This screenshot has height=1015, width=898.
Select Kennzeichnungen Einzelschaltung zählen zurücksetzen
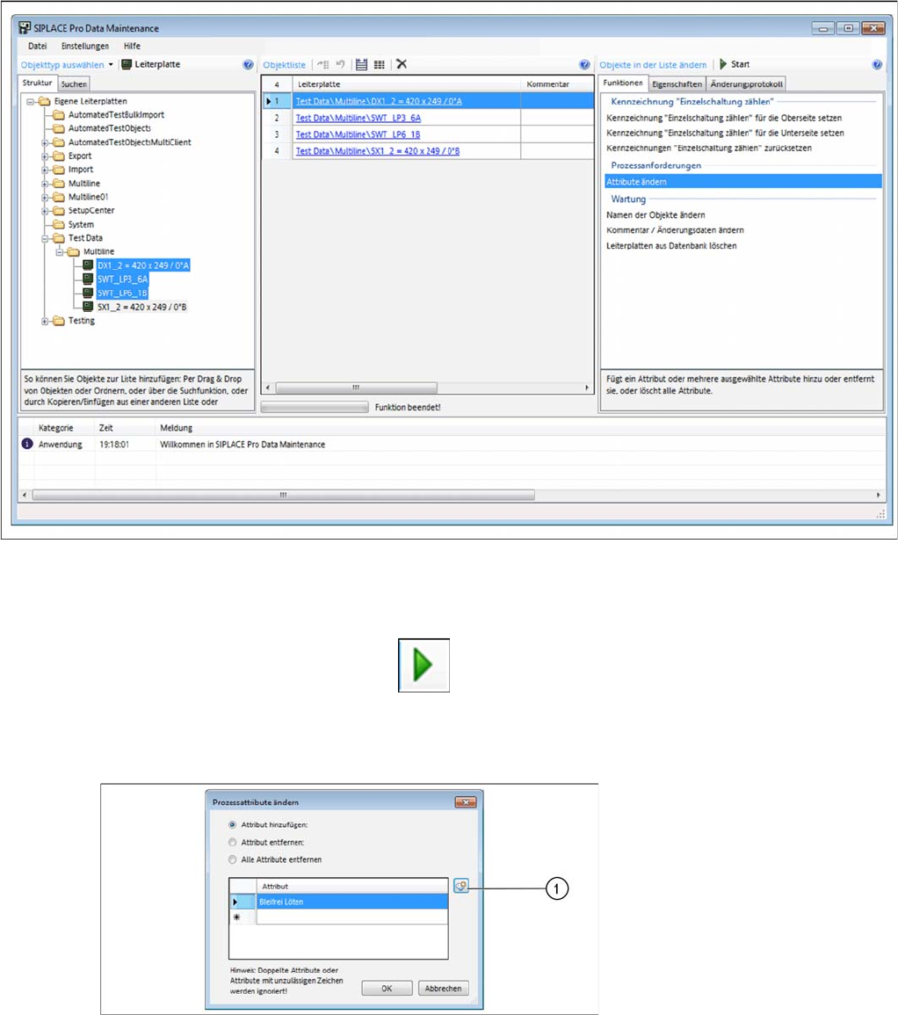(709, 148)
